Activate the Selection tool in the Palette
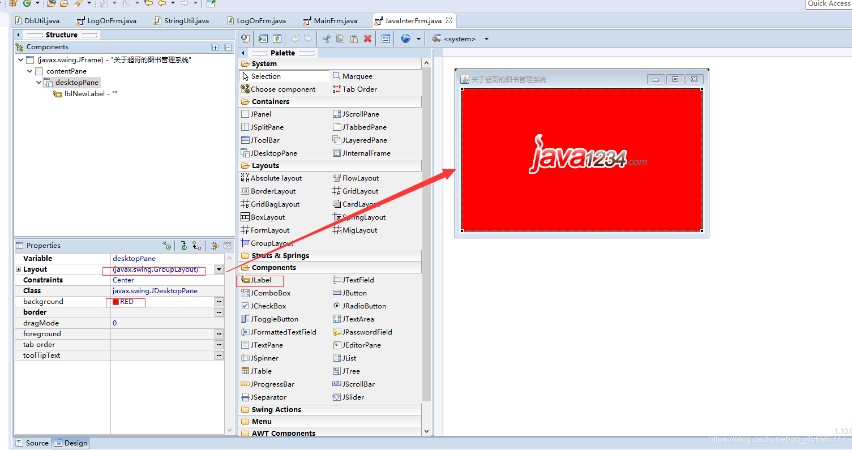Image resolution: width=852 pixels, height=450 pixels. click(x=264, y=76)
